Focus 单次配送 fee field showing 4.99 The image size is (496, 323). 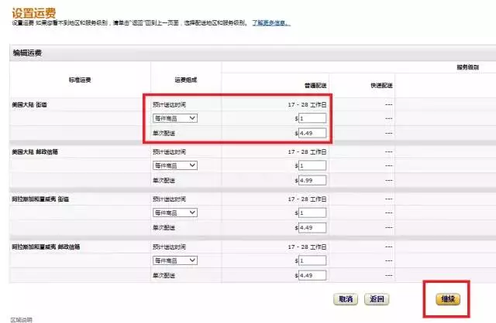point(312,180)
